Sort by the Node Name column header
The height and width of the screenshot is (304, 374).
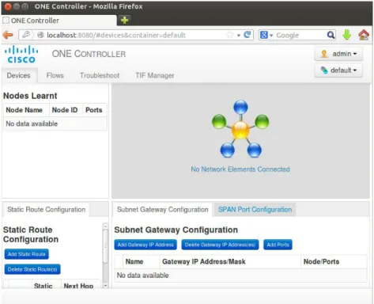[26, 110]
